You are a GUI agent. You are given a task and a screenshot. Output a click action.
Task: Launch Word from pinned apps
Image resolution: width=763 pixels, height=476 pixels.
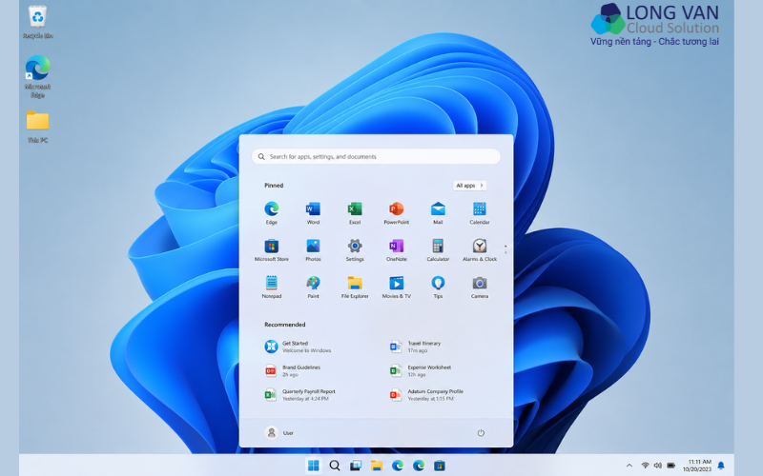tap(313, 213)
